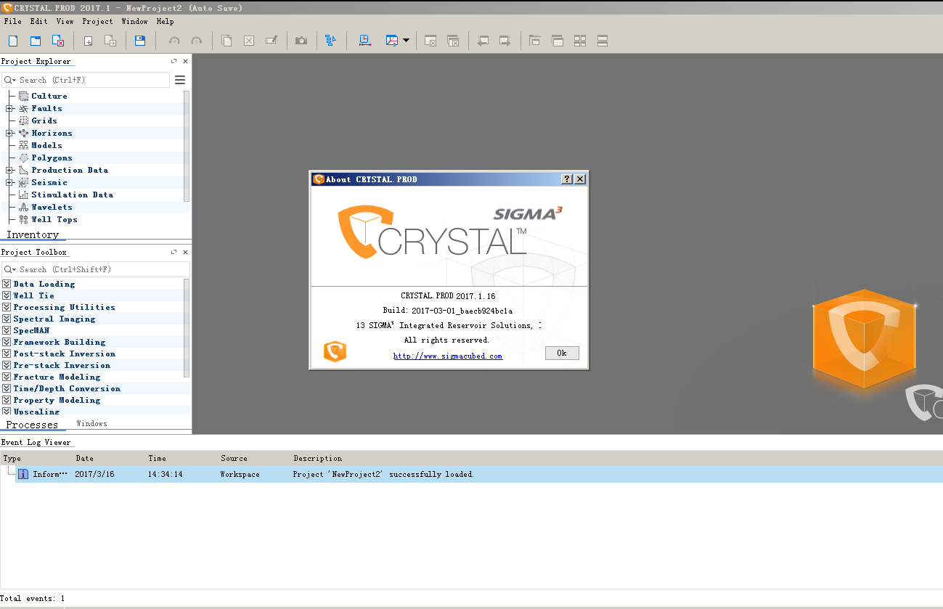
Task: Expand the SpecMAN toolbox section
Action: [7, 330]
